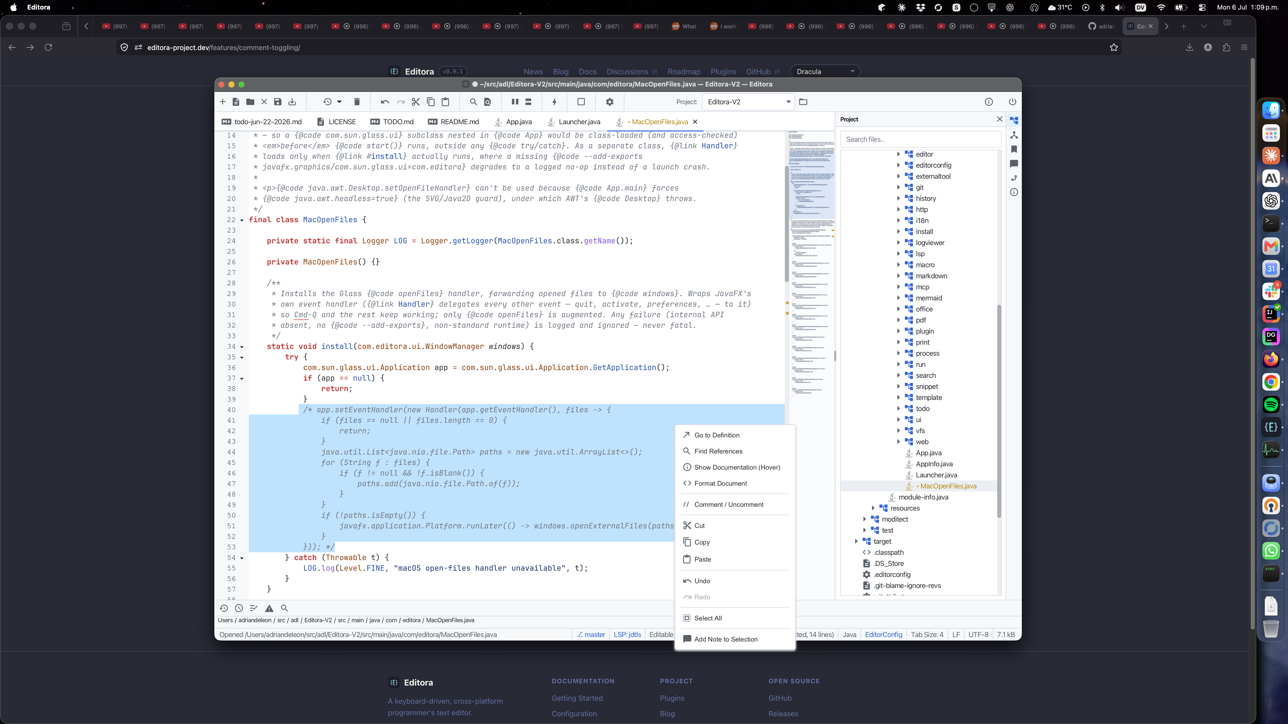Viewport: 1288px width, 724px height.
Task: Expand the resources folder in project tree
Action: pyautogui.click(x=873, y=508)
